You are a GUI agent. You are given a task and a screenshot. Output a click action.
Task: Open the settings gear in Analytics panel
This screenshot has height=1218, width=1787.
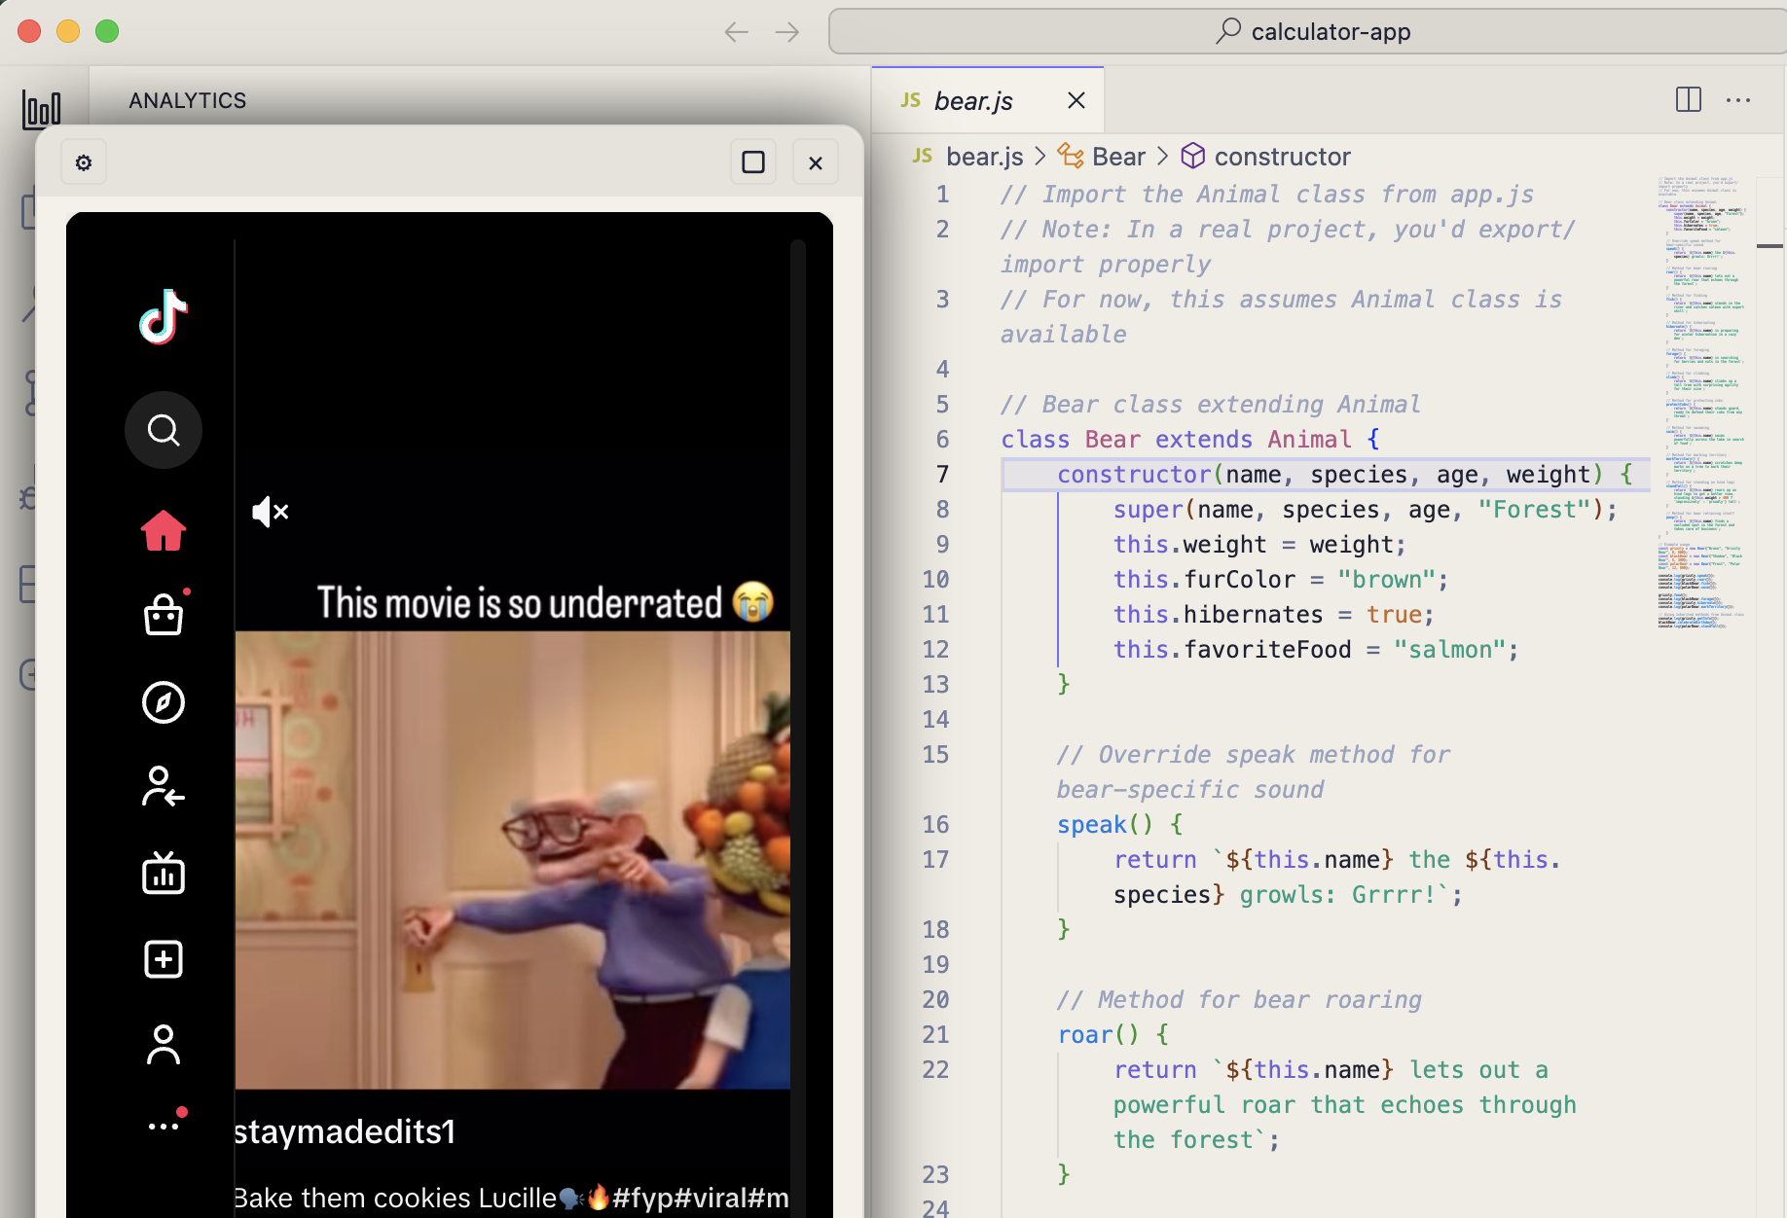tap(84, 162)
